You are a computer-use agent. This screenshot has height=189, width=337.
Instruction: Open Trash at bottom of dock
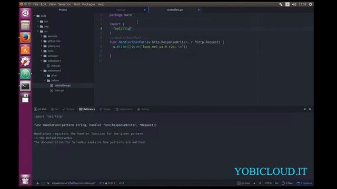(25, 180)
